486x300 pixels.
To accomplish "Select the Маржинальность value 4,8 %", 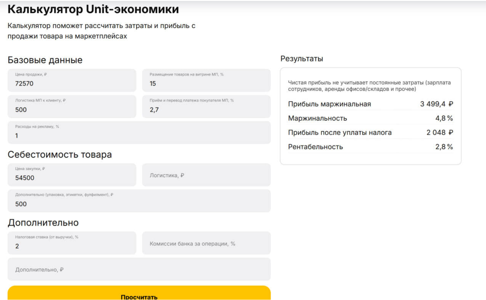I will (444, 118).
